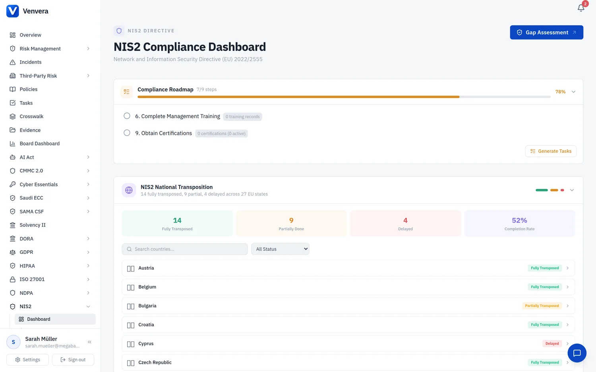Click the Venvera logo icon
596x372 pixels.
(13, 11)
